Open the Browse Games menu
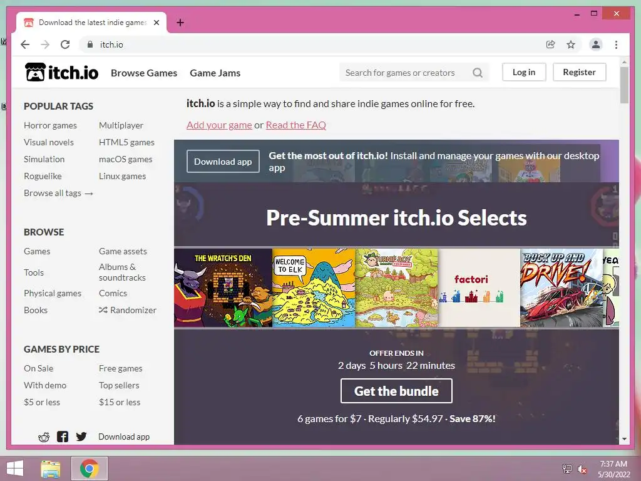 click(144, 73)
